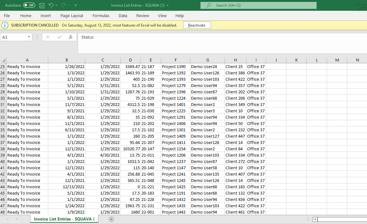The height and width of the screenshot is (224, 367).
Task: Select column N header
Action: point(357,60)
